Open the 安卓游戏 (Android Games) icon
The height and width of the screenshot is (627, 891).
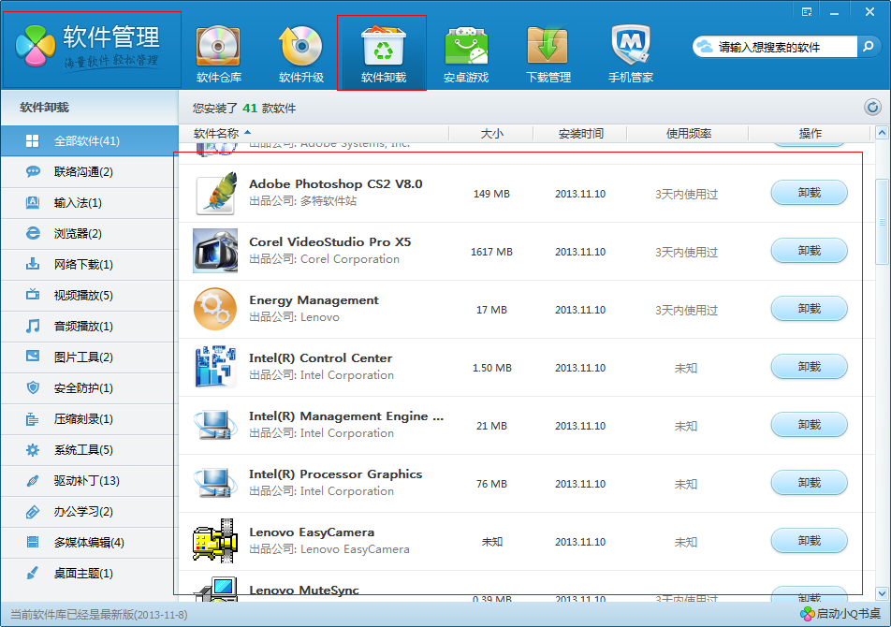[465, 47]
